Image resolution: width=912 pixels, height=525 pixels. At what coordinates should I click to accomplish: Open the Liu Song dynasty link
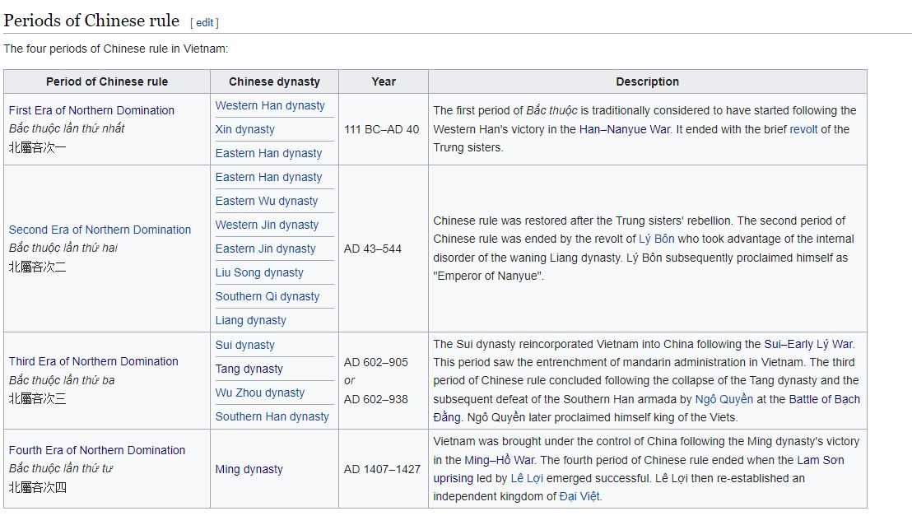click(x=259, y=272)
